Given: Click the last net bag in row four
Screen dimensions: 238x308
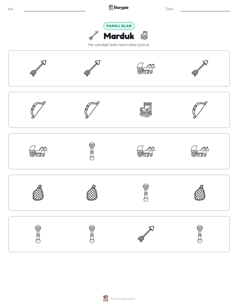Looking at the screenshot, I should (200, 193).
